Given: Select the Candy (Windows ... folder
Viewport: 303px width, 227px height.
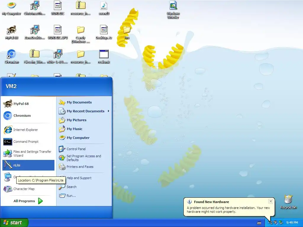Looking at the screenshot, I should (x=80, y=34).
